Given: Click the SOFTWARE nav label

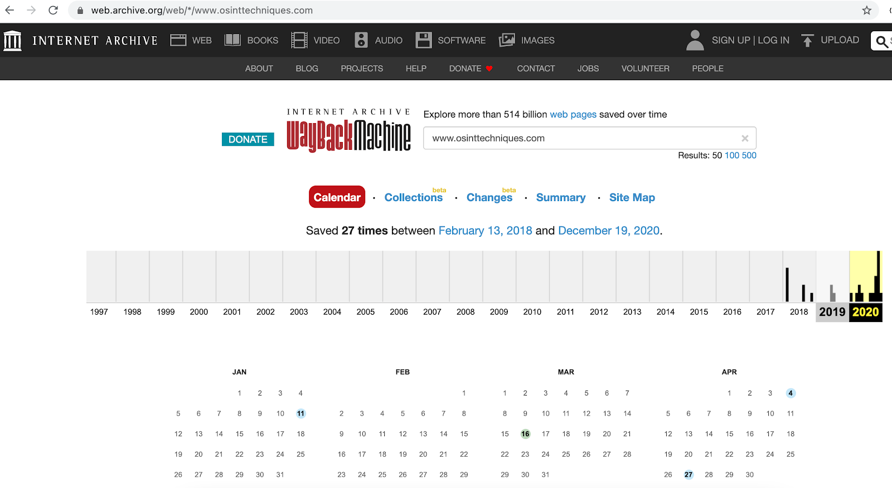Looking at the screenshot, I should click(x=462, y=41).
